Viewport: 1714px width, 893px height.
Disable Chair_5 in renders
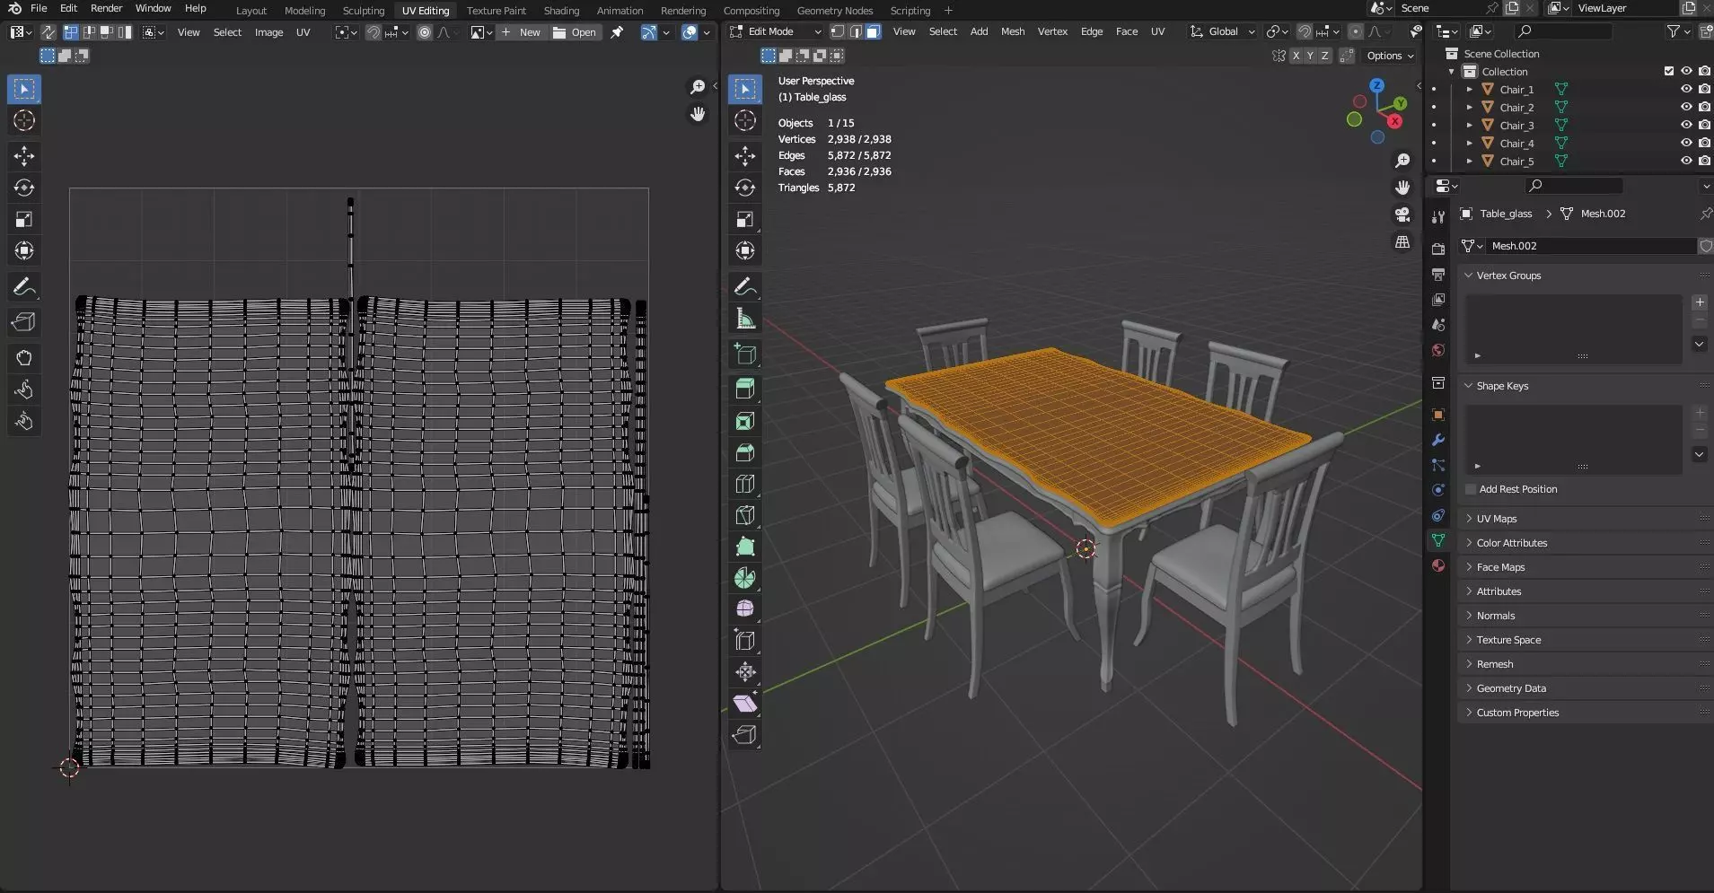pos(1704,161)
